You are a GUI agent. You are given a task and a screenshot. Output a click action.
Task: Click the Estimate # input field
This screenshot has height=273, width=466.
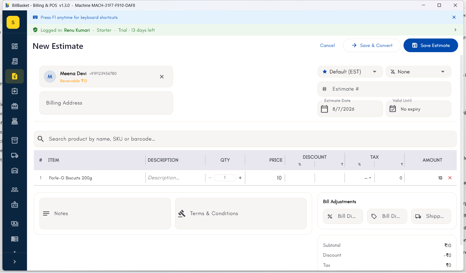(x=384, y=89)
